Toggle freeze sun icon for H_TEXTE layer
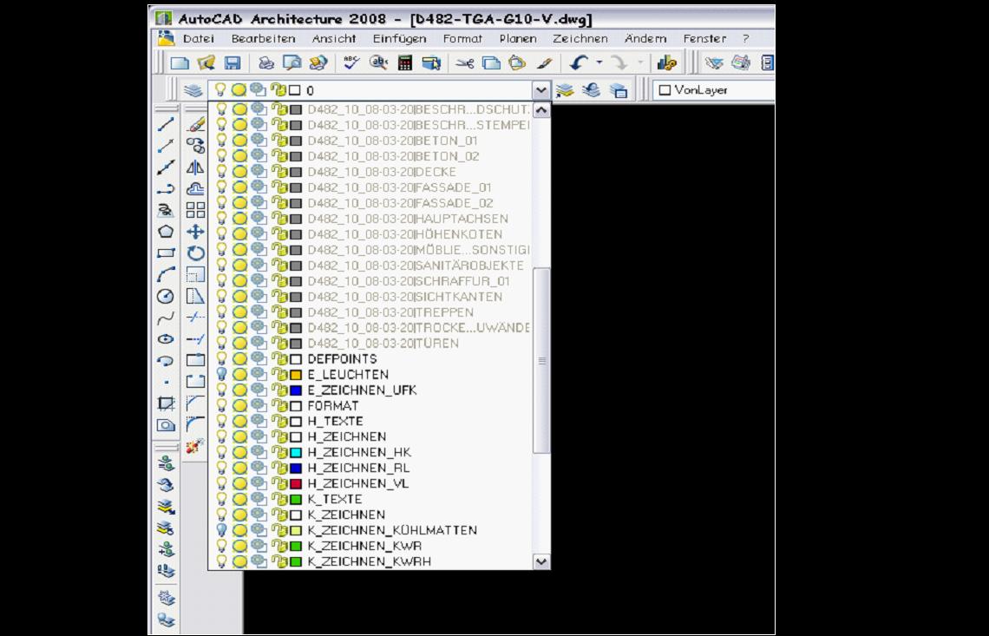 pyautogui.click(x=239, y=421)
